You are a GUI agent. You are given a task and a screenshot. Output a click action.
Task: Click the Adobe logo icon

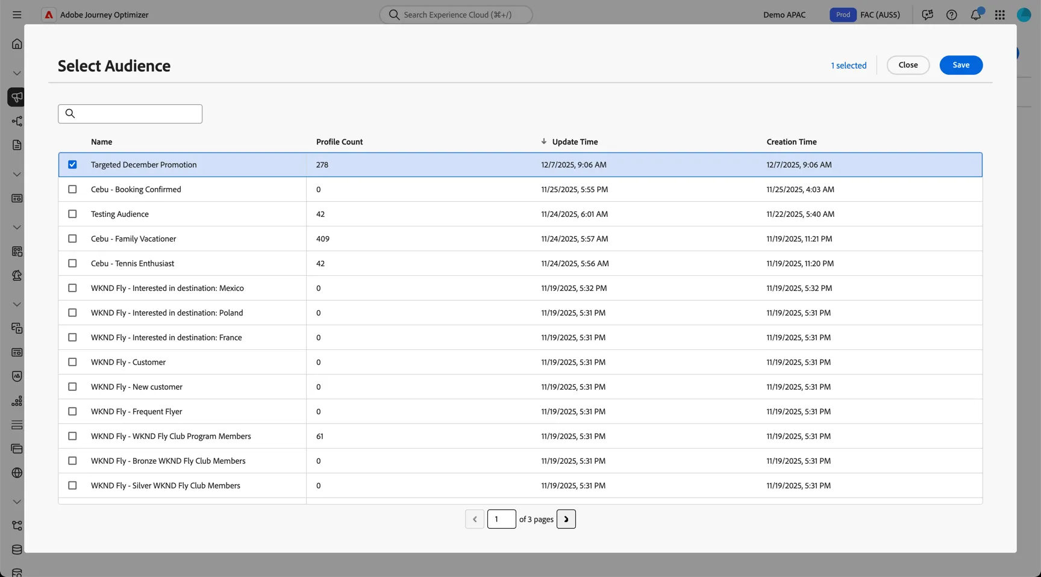[x=49, y=14]
